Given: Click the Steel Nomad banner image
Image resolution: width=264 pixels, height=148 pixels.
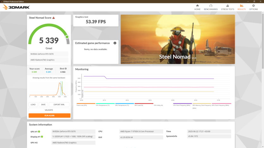Looking at the screenshot, I should [x=178, y=39].
